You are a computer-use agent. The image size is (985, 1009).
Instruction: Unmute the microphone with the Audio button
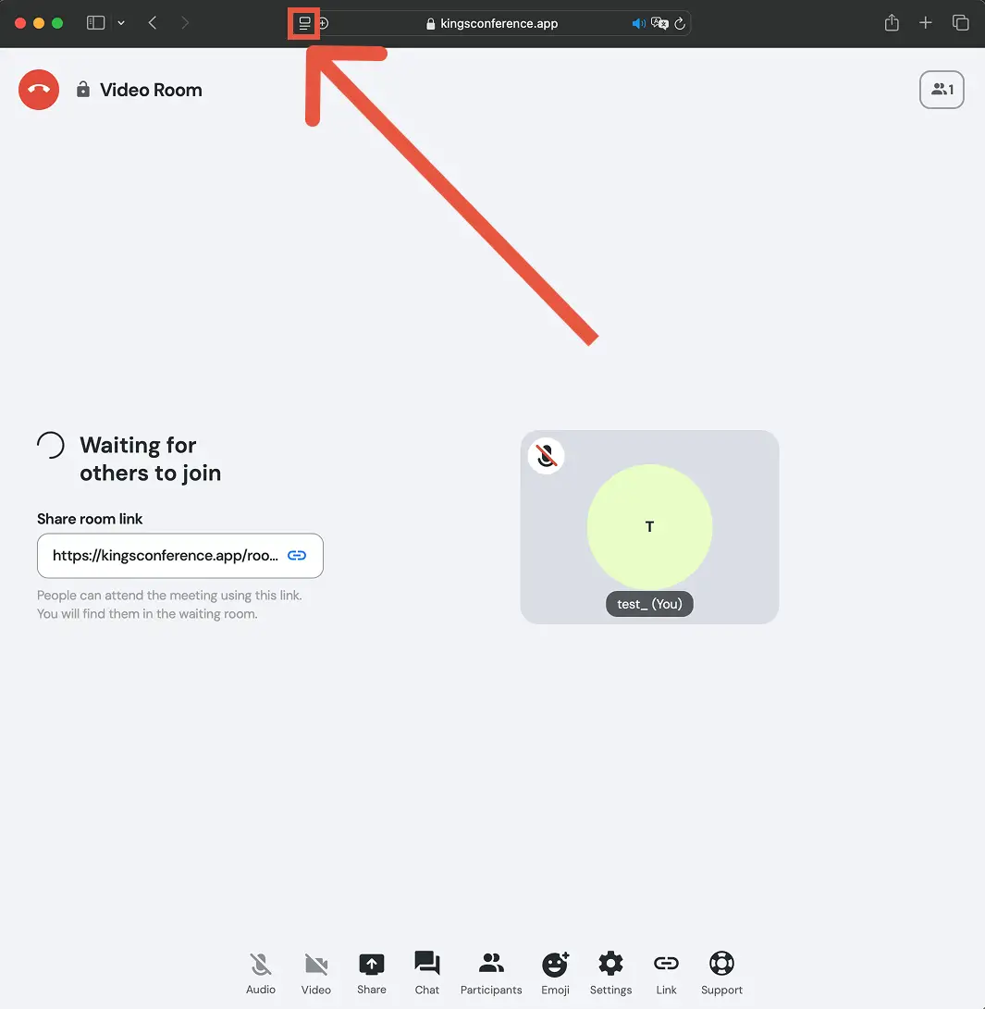pyautogui.click(x=261, y=973)
